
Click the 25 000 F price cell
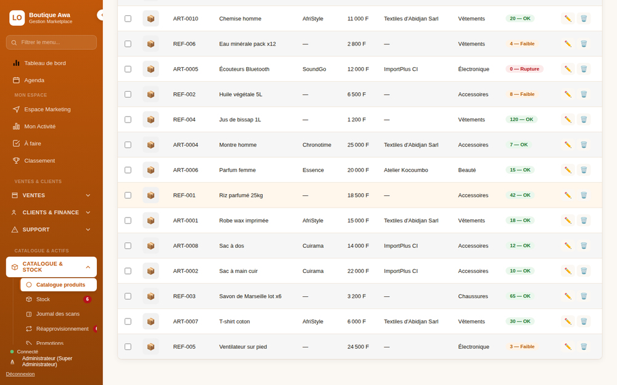tap(358, 145)
